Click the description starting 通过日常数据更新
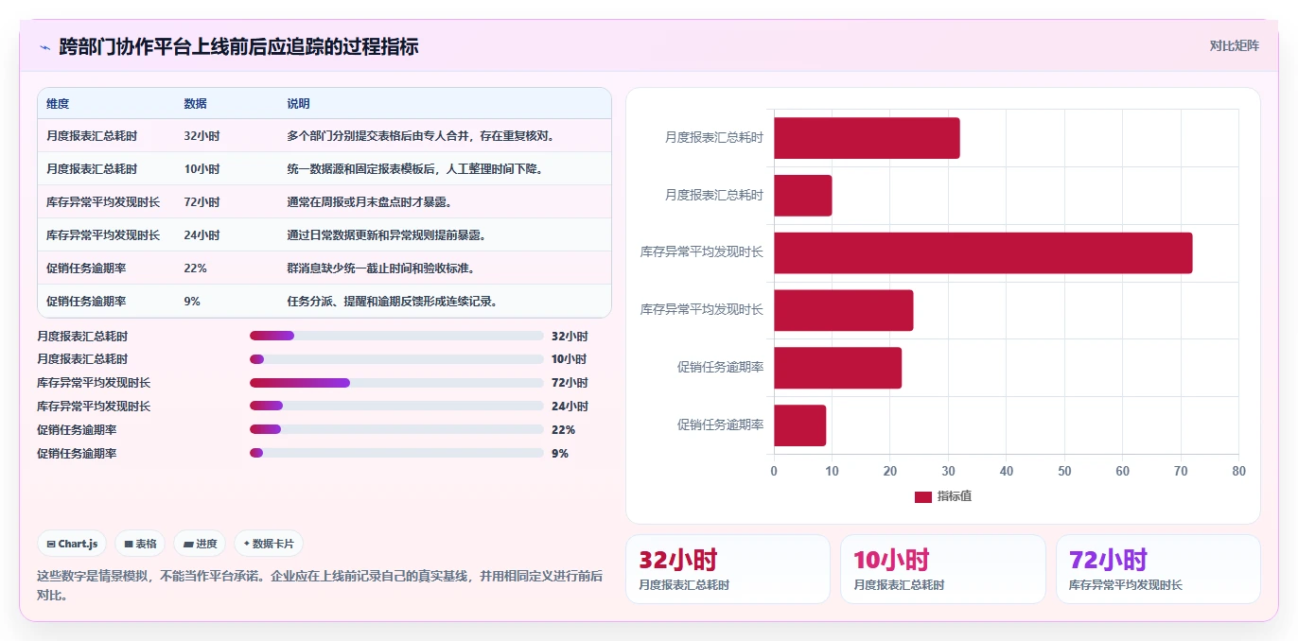The height and width of the screenshot is (641, 1298). [x=386, y=235]
